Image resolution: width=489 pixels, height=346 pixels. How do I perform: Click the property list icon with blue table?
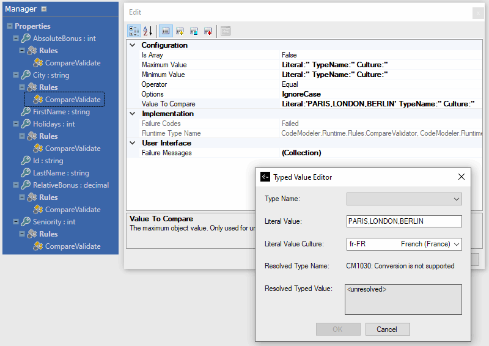[x=194, y=31]
